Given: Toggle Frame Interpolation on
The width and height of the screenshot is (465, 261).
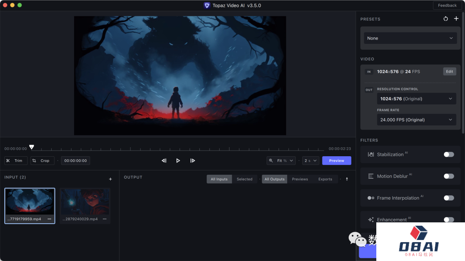Looking at the screenshot, I should (x=449, y=198).
